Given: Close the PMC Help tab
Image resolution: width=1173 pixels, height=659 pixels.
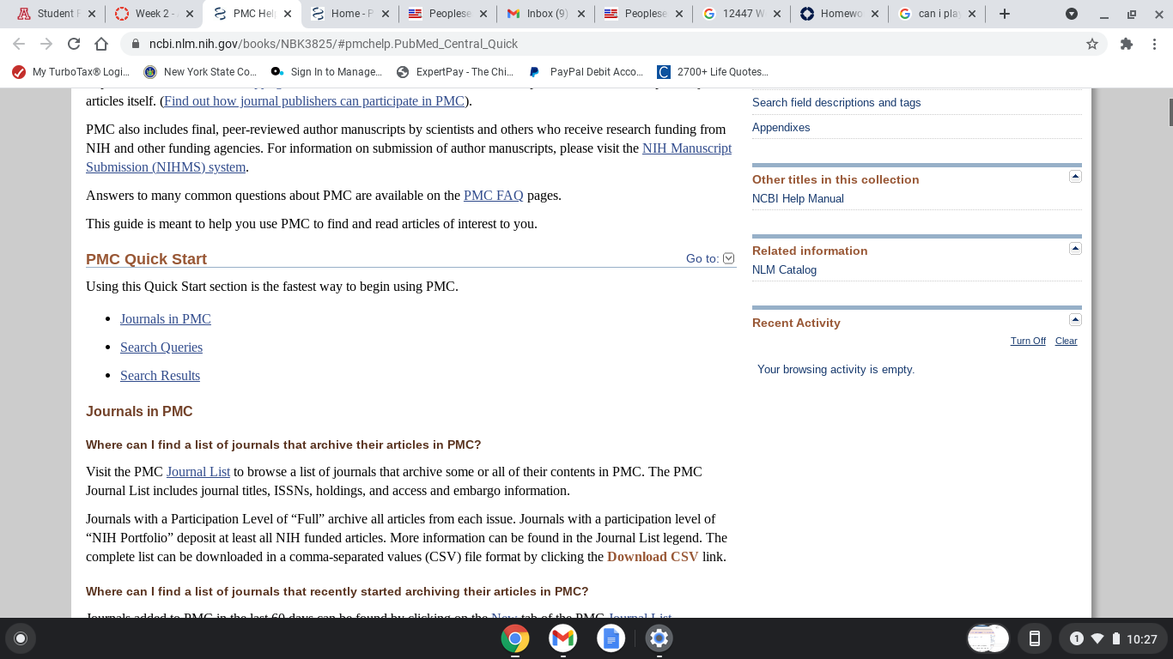Looking at the screenshot, I should pyautogui.click(x=289, y=14).
